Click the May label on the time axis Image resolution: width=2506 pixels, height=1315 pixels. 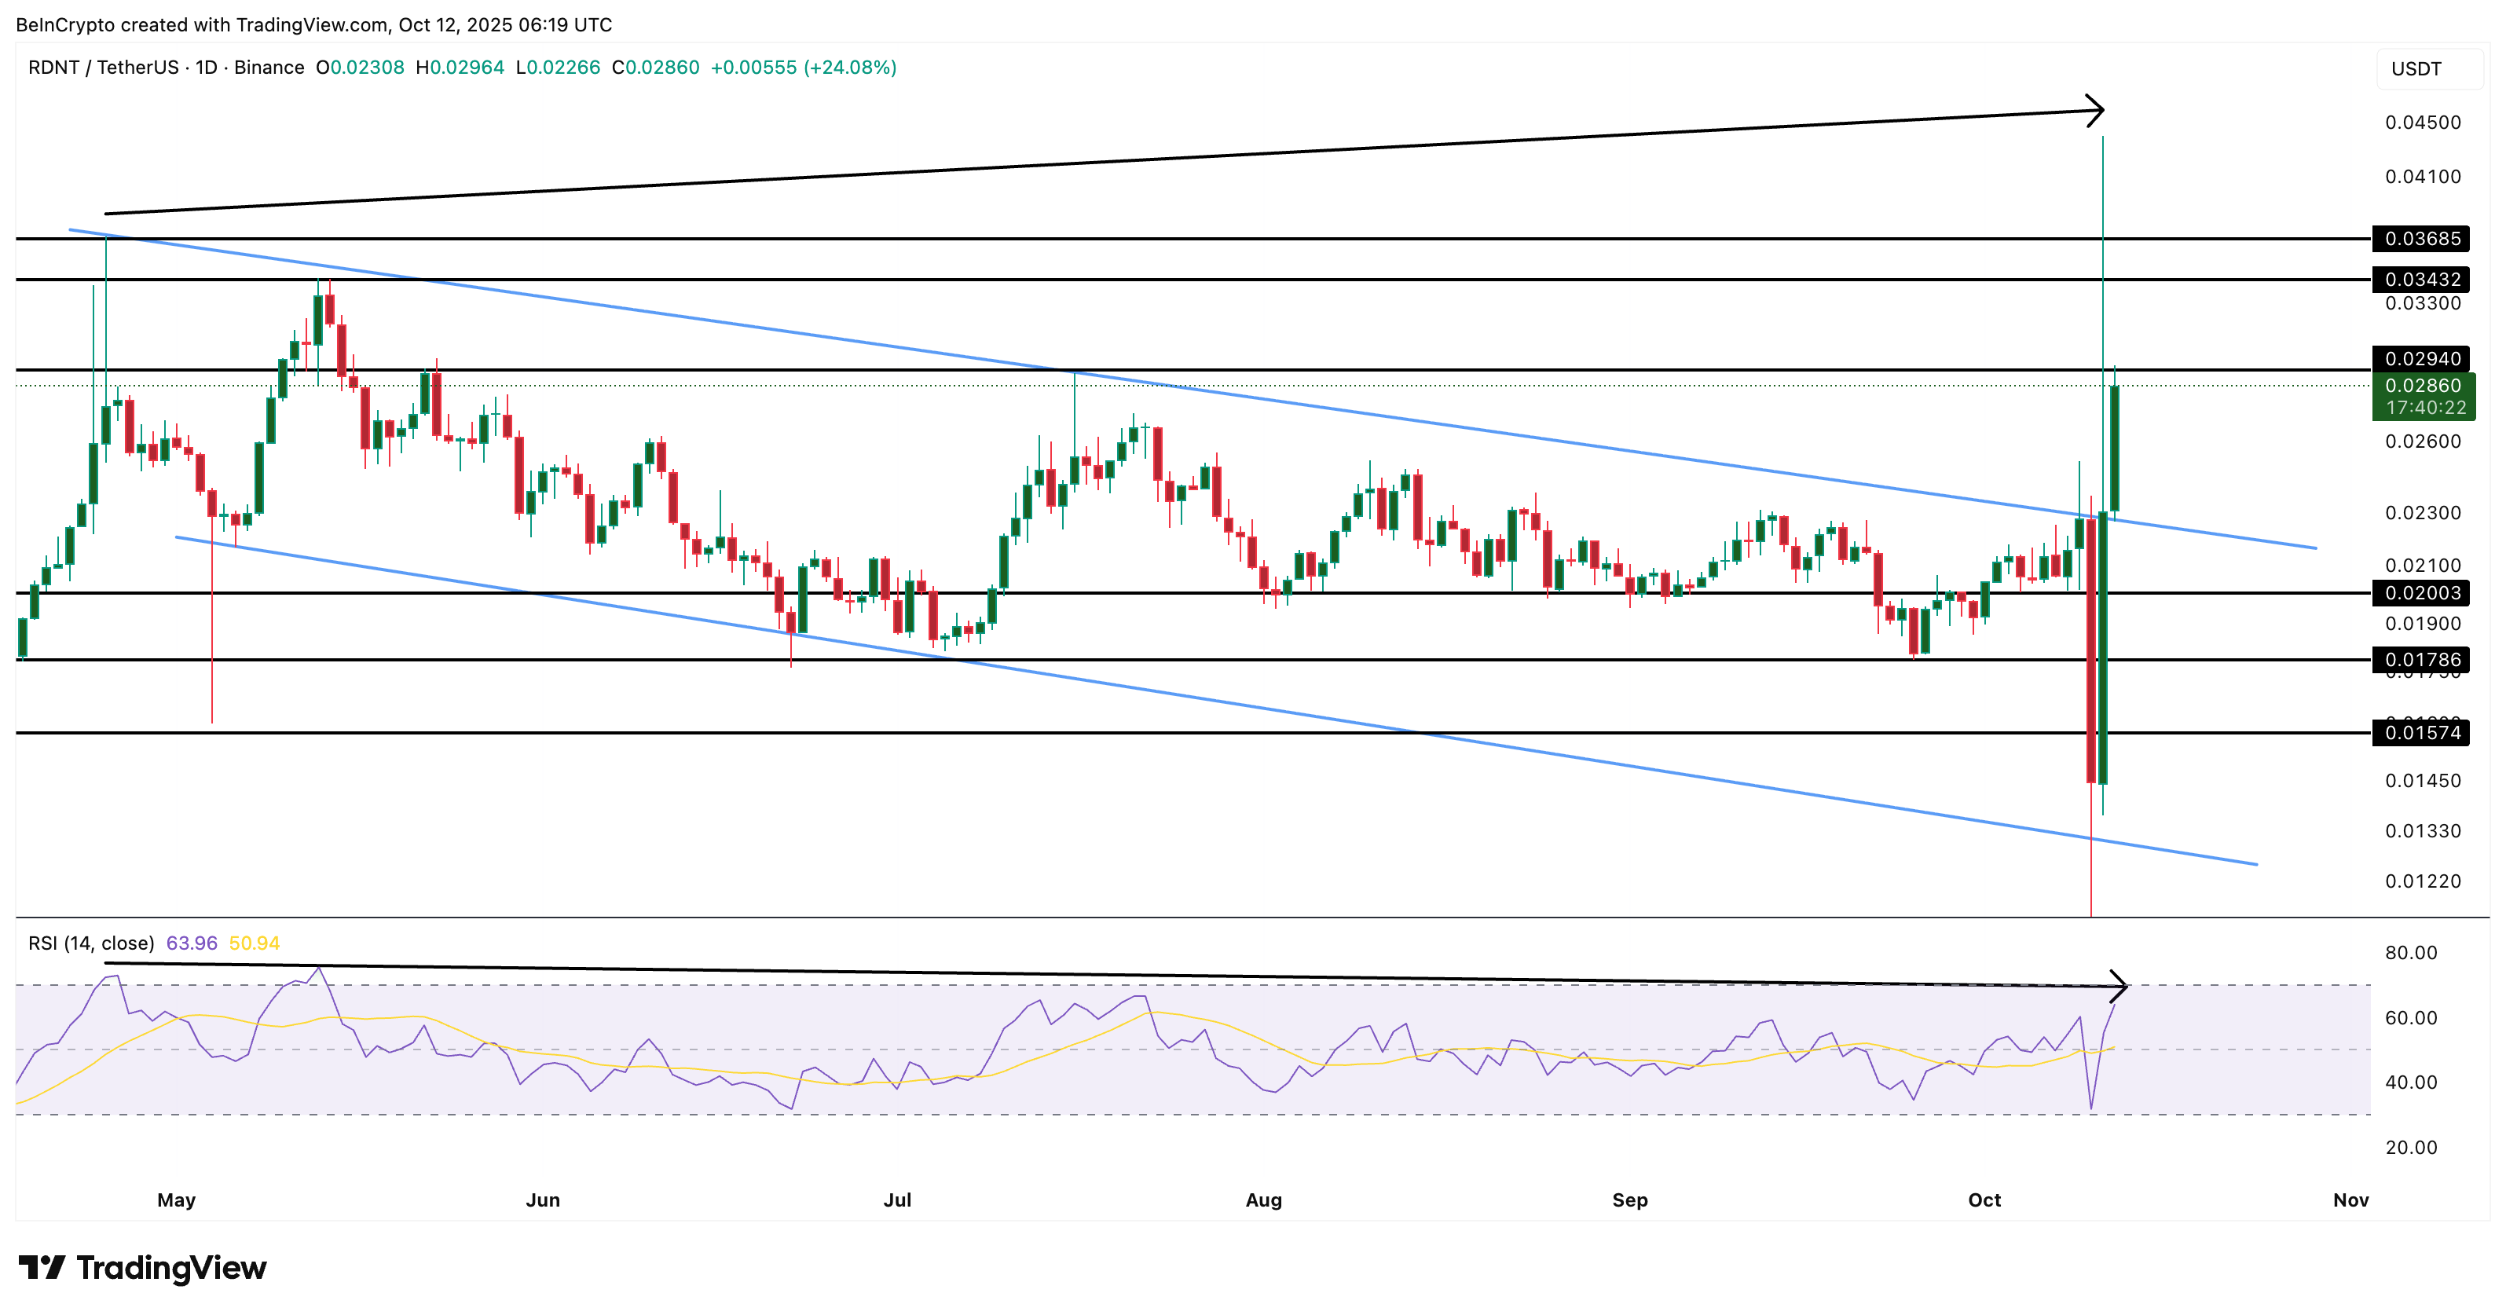pyautogui.click(x=175, y=1200)
